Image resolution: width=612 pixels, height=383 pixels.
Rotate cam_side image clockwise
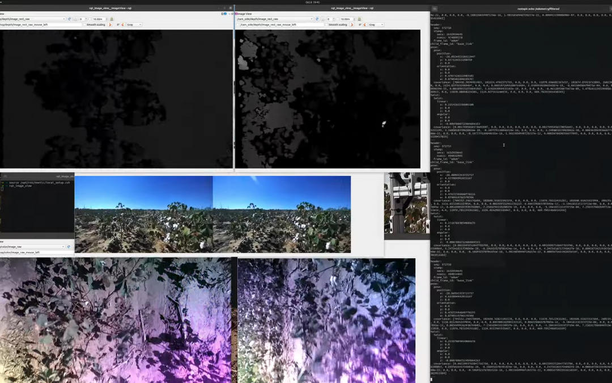(x=365, y=24)
